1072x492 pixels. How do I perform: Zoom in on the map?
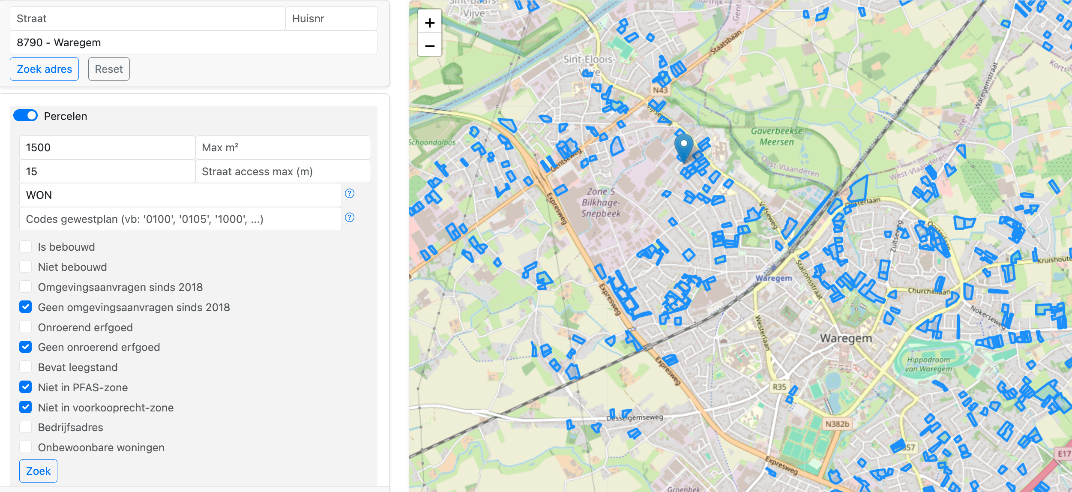pos(430,23)
